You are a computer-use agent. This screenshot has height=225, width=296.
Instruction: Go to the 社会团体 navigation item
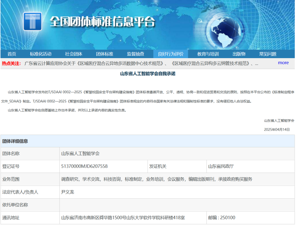tap(74, 54)
